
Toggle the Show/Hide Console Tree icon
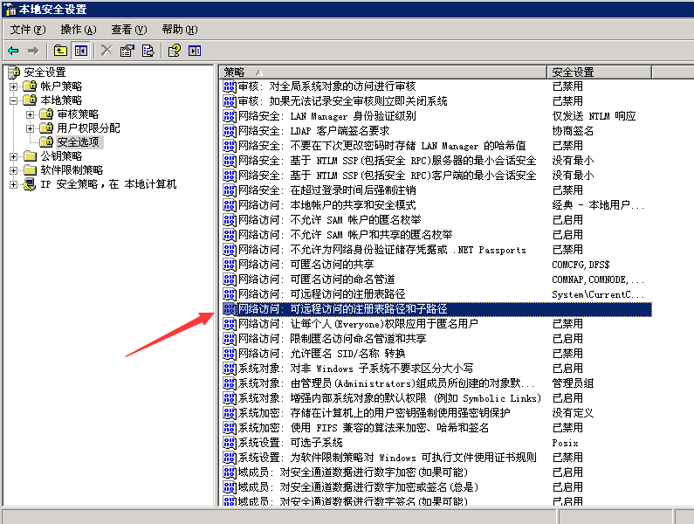(x=81, y=51)
